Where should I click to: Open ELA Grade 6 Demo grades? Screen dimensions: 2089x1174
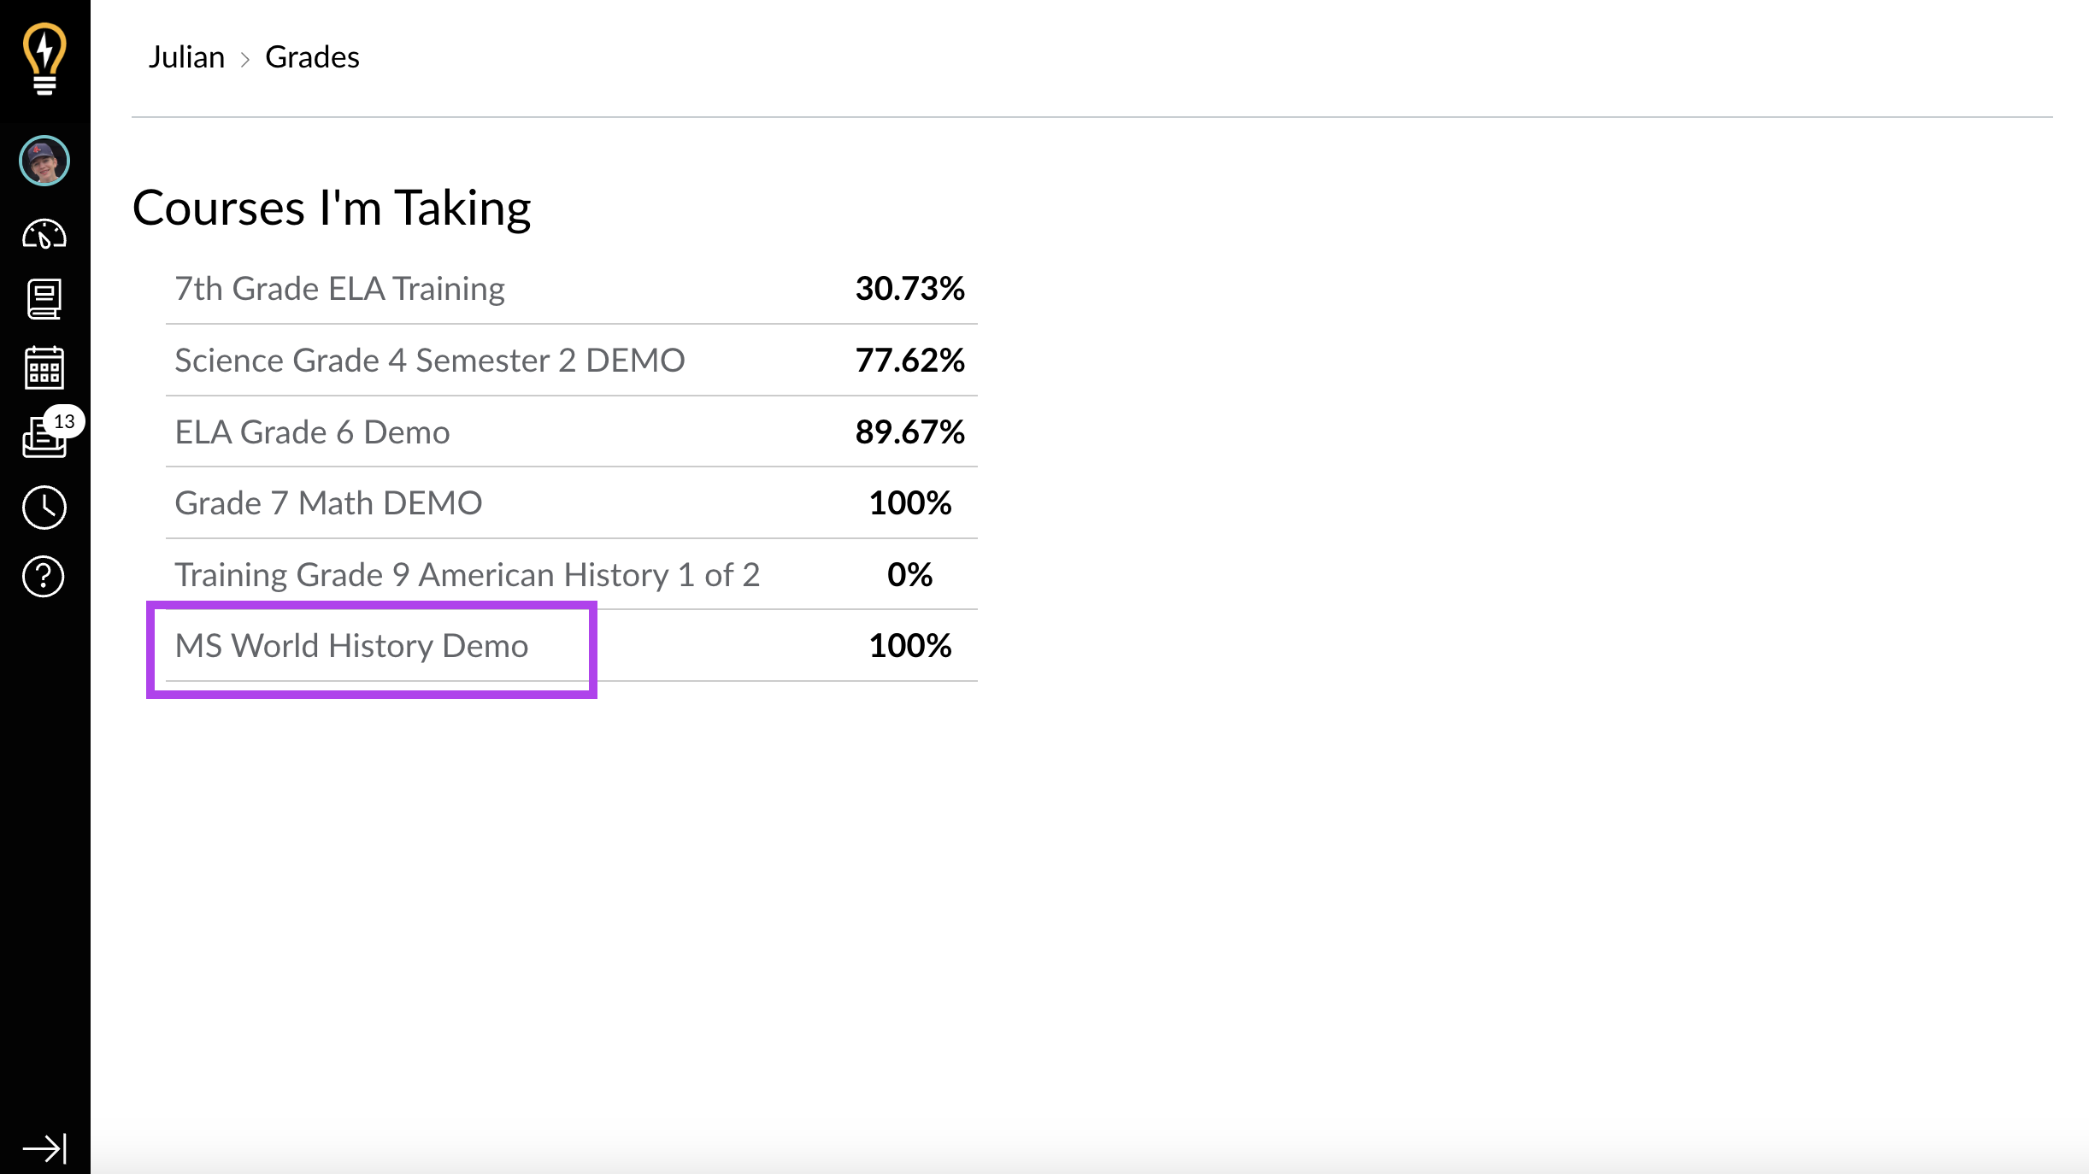[312, 432]
